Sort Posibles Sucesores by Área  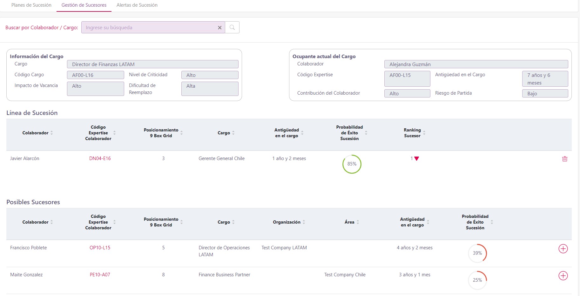tap(358, 222)
